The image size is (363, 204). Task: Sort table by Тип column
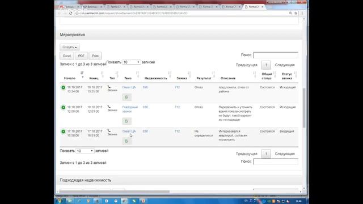coord(112,78)
